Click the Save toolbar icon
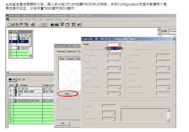The height and width of the screenshot is (132, 189). [22, 24]
